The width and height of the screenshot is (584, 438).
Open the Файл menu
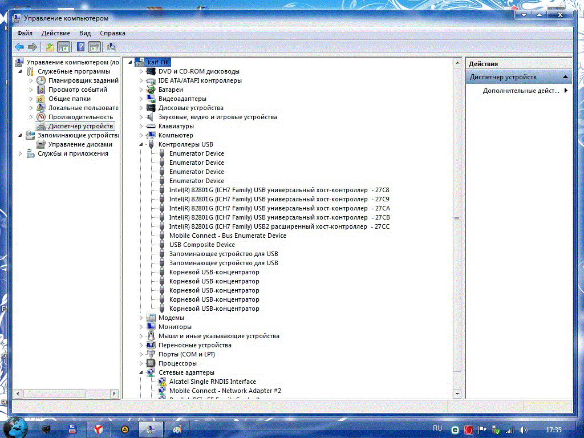click(x=25, y=33)
